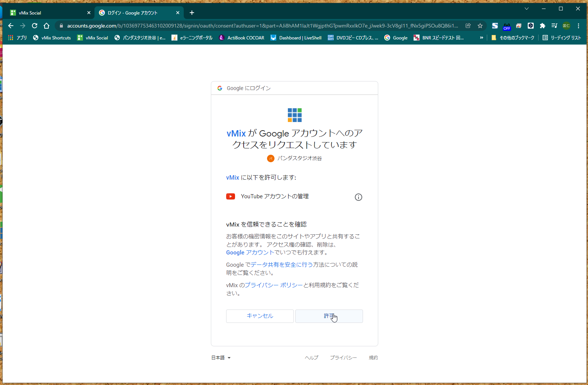588x385 pixels.
Task: Reload the current page
Action: 35,26
